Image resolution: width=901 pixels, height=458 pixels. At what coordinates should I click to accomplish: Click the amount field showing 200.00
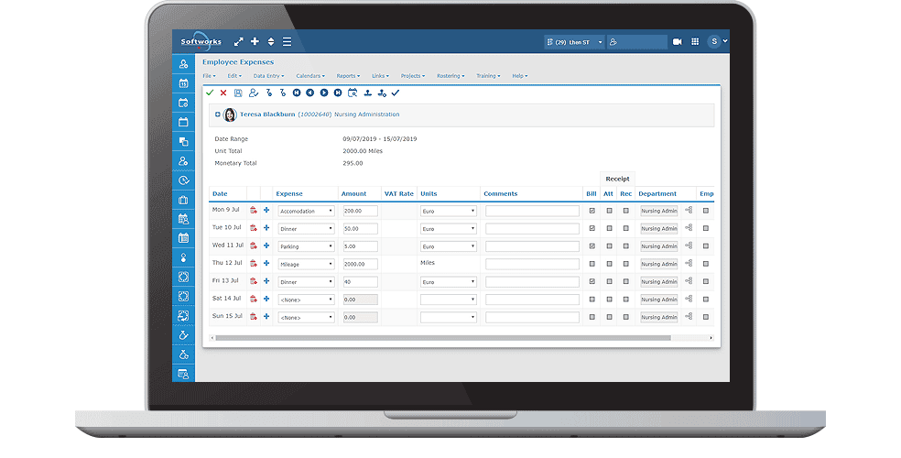[x=360, y=211]
